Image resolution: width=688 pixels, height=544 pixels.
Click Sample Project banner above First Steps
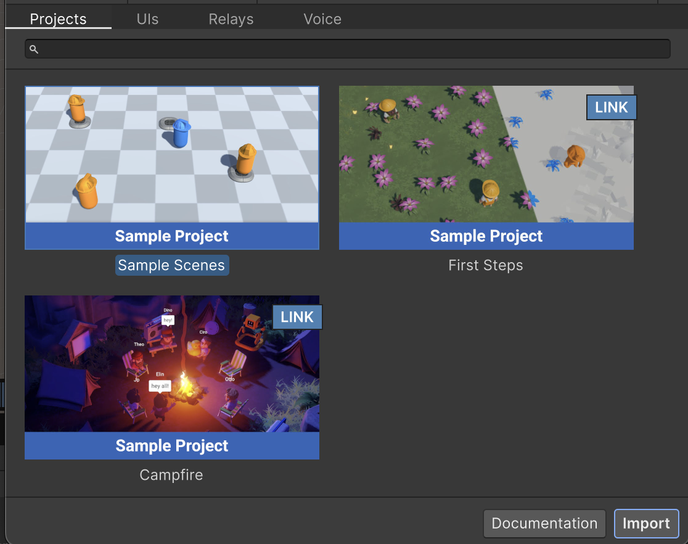[x=486, y=236]
